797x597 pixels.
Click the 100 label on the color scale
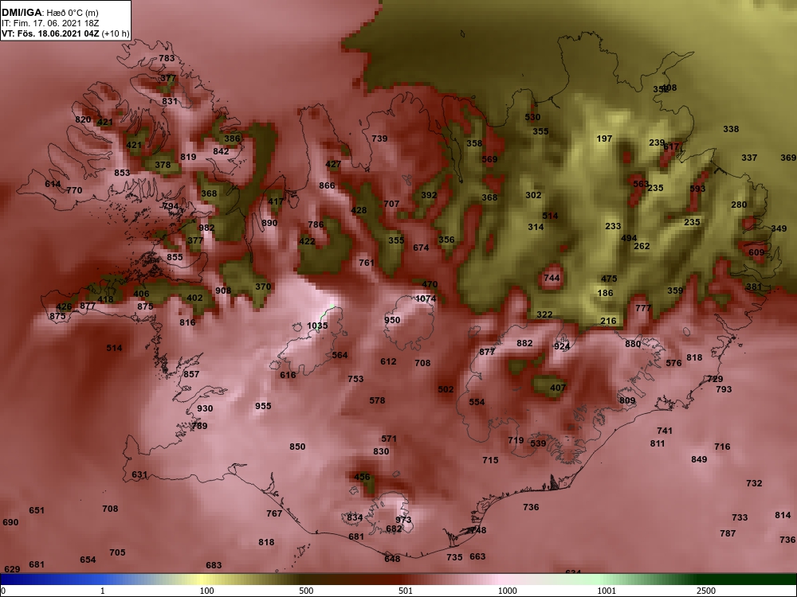206,591
